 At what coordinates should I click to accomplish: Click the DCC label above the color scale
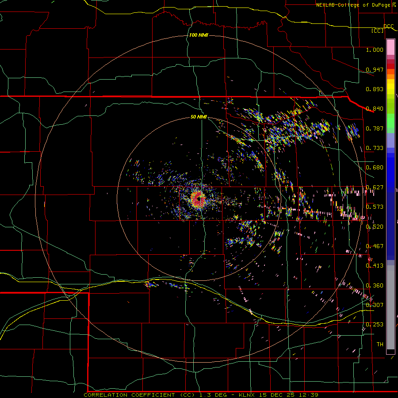[388, 27]
